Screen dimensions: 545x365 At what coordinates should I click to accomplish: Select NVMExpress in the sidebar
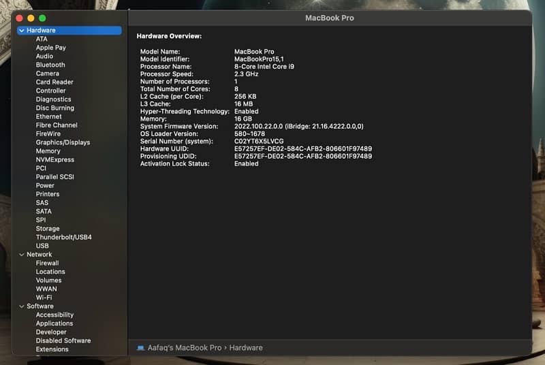pyautogui.click(x=55, y=159)
